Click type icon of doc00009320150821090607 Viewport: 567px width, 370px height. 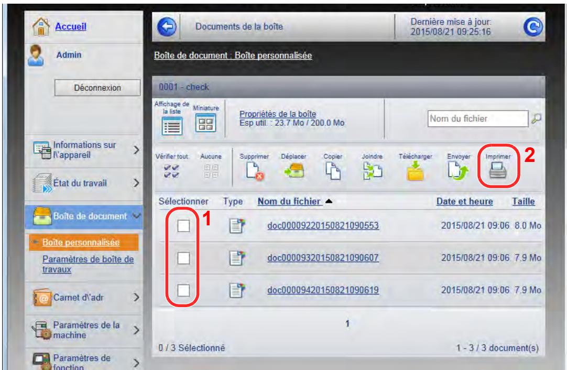237,258
